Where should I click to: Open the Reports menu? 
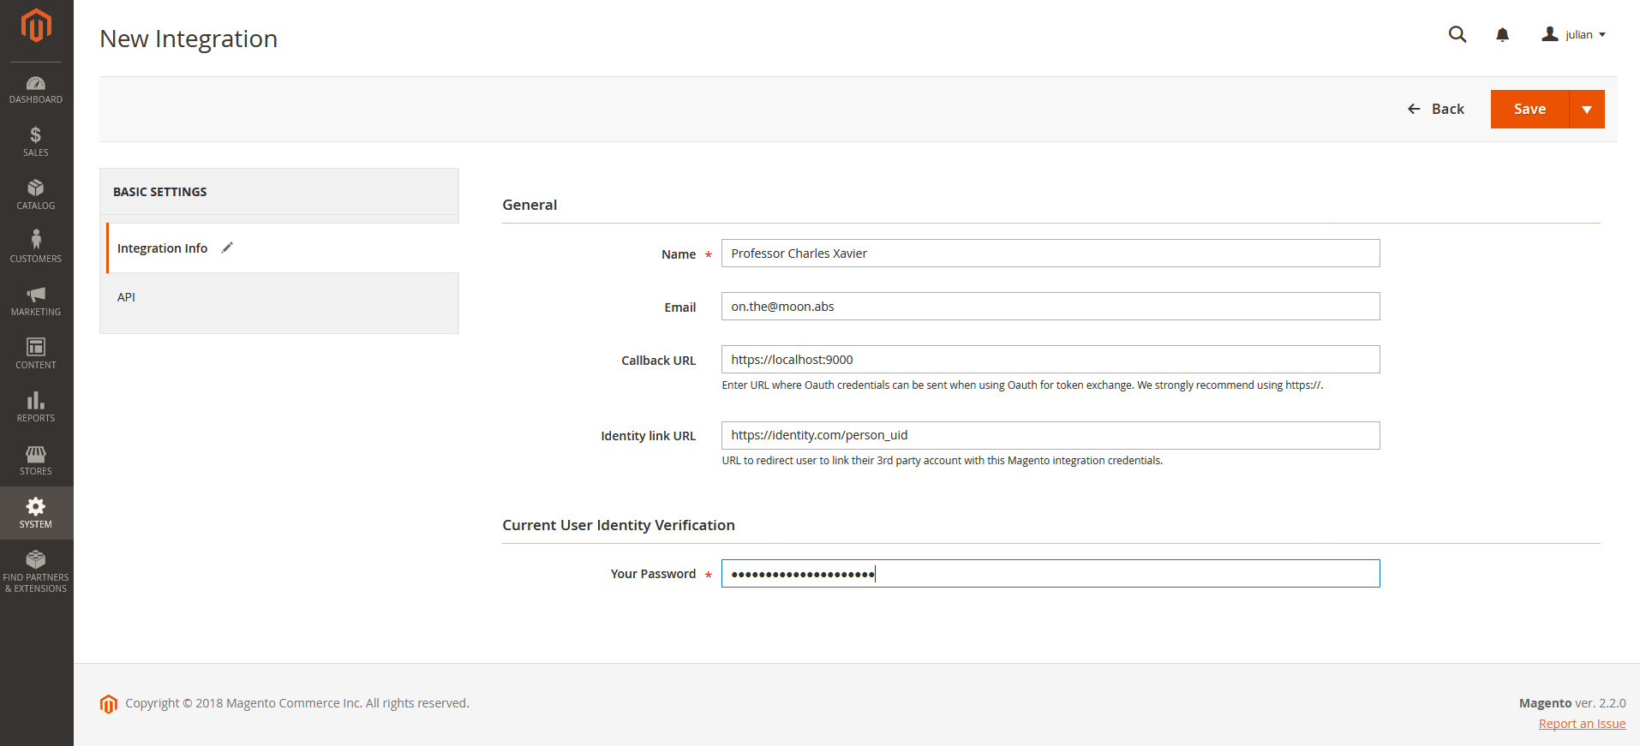36,407
